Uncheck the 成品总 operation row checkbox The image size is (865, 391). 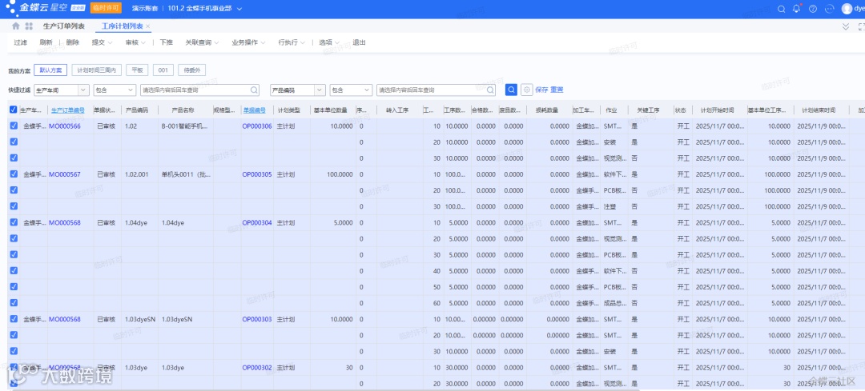pyautogui.click(x=14, y=303)
